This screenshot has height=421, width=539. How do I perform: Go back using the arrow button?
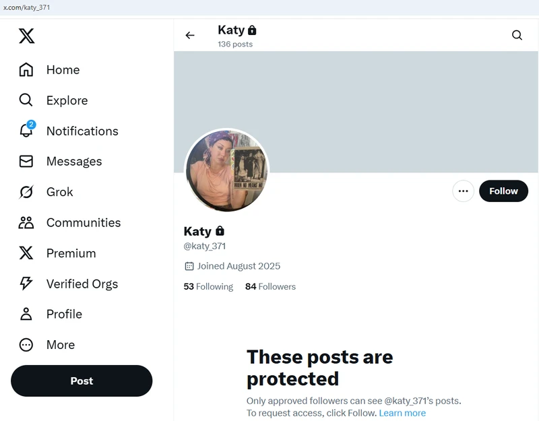tap(190, 35)
